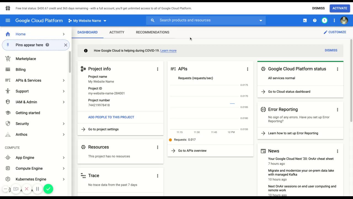Open the News card three-dot menu
This screenshot has width=353, height=199.
pos(337,151)
